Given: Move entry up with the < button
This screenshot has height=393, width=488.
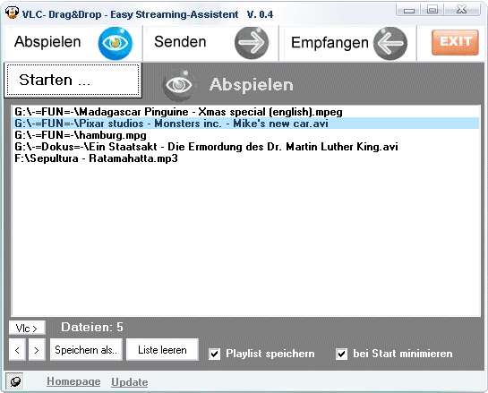Looking at the screenshot, I should point(17,350).
